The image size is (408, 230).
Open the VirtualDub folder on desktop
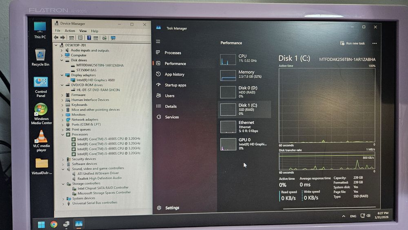tap(42, 166)
